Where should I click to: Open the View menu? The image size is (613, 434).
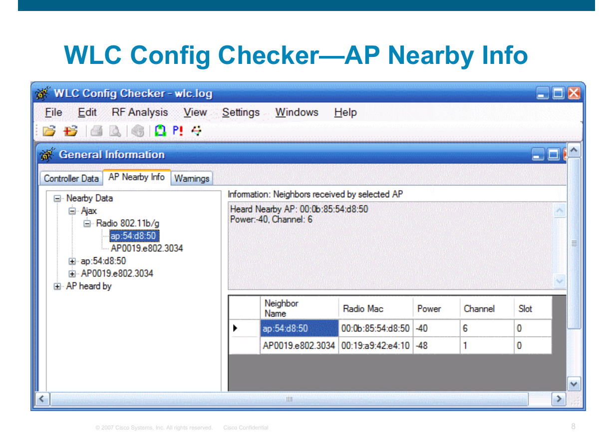click(x=195, y=112)
